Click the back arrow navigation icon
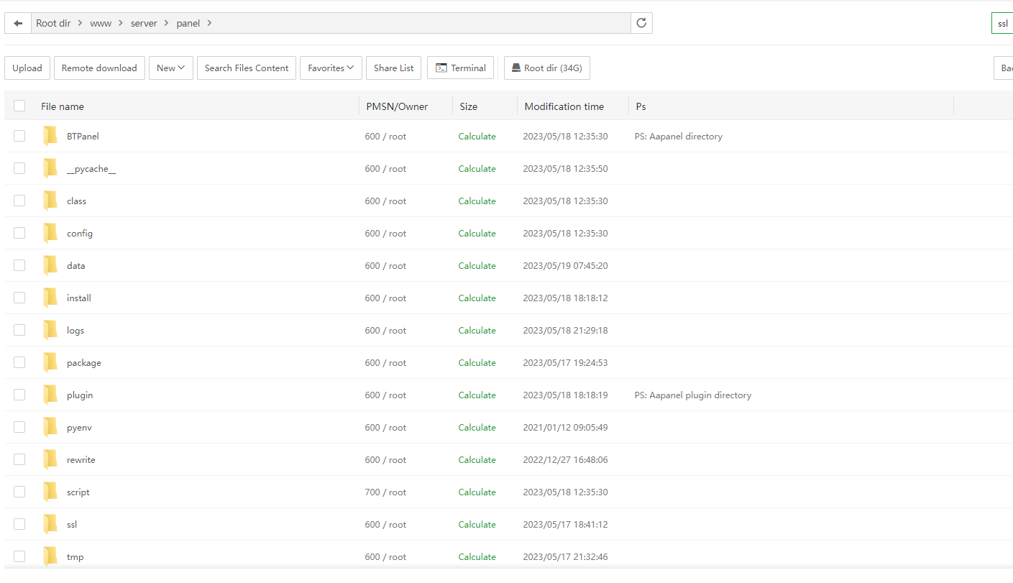 18,23
